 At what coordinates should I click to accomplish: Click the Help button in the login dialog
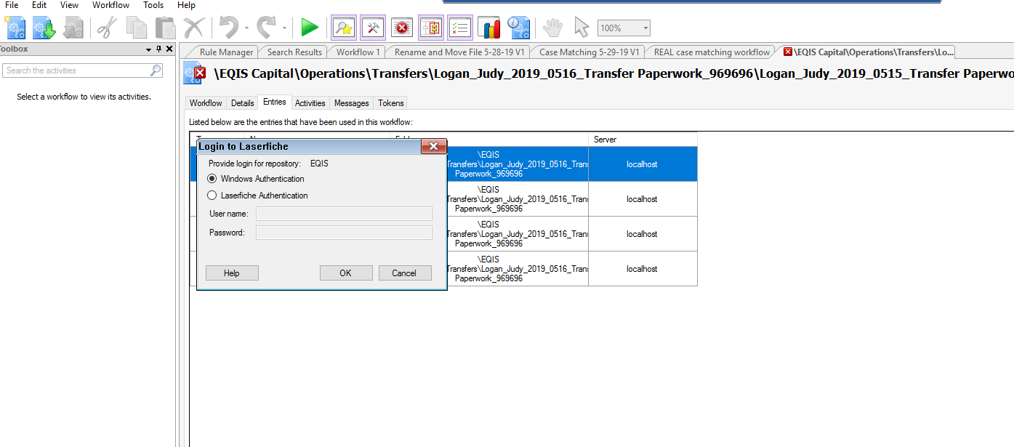pos(232,273)
